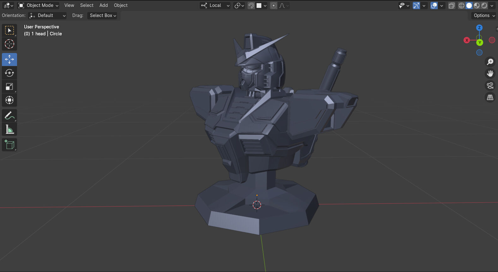This screenshot has height=272, width=498.
Task: Click the Zoom view magnifier icon
Action: 490,62
